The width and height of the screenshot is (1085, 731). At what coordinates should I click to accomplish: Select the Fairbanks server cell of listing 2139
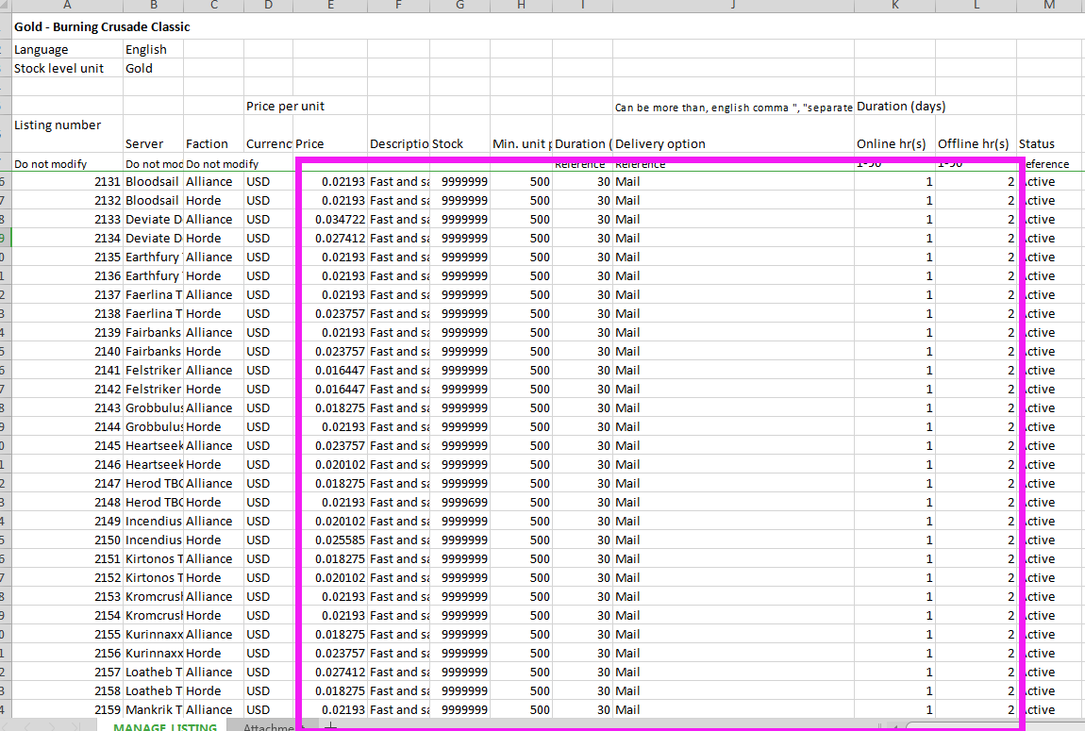153,332
